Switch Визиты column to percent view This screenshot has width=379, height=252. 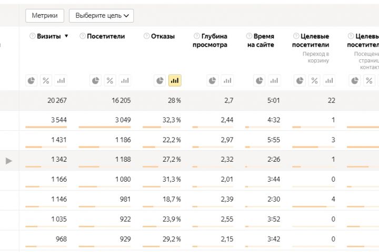tap(46, 80)
